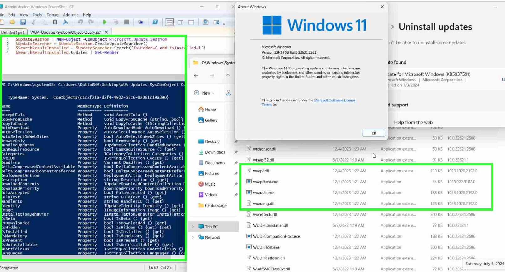Screen dimensions: 505x272
Task: Select Videos in Explorer quick access
Action: click(x=208, y=195)
